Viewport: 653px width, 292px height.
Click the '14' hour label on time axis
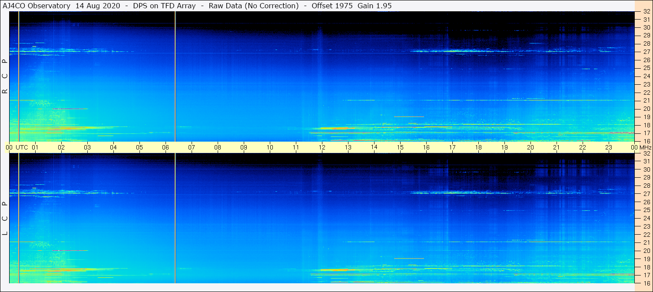coord(374,147)
